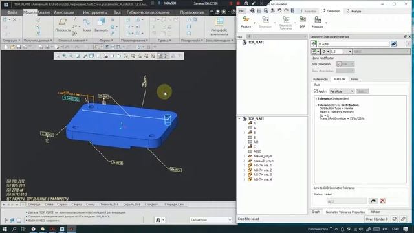
Task: Click the taskbar search magnifier icon
Action: coord(14,229)
